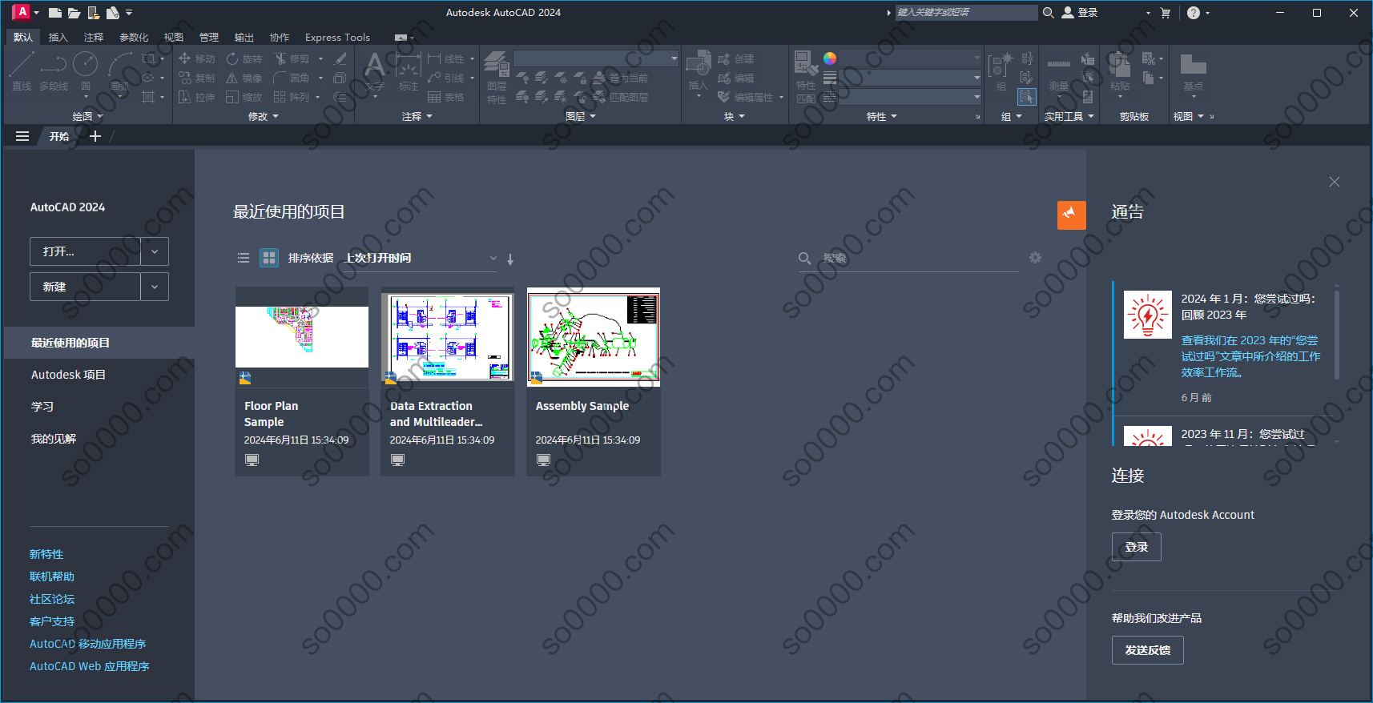Click the Base point (基点) view icon

click(x=1194, y=66)
